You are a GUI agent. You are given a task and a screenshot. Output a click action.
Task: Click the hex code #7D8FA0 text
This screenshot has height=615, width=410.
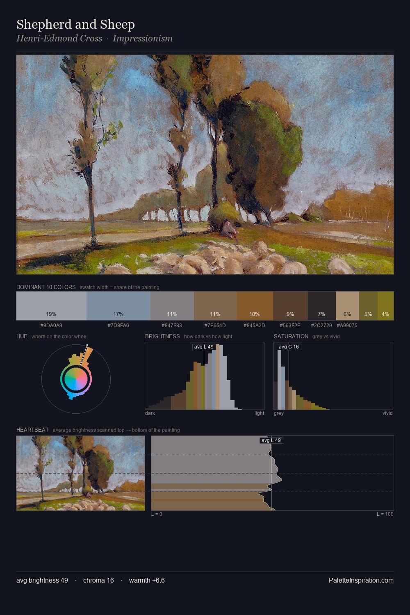[x=118, y=326]
